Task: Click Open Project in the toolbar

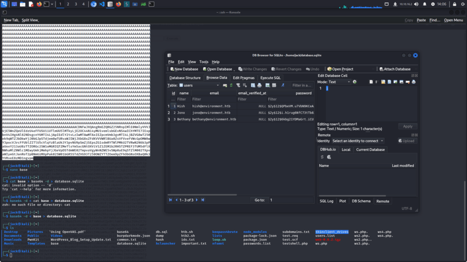Action: (340, 69)
